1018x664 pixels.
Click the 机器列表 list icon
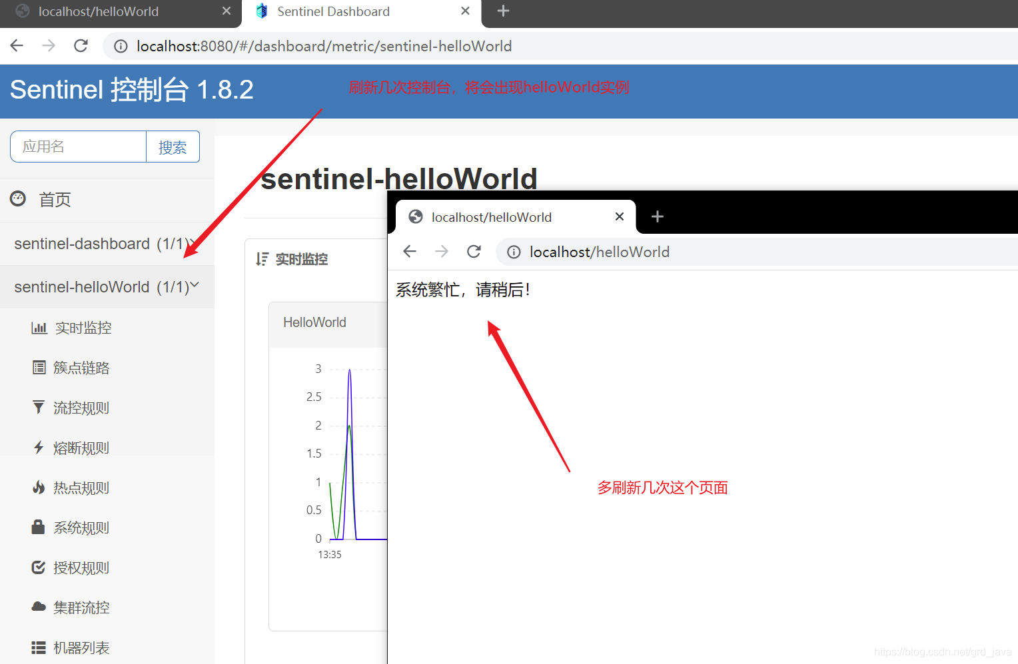39,647
